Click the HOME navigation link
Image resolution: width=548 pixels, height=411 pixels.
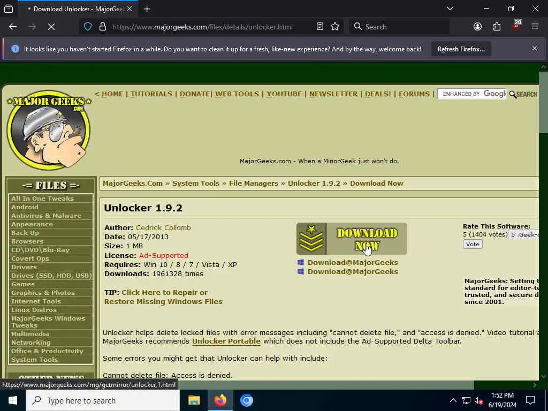click(112, 94)
